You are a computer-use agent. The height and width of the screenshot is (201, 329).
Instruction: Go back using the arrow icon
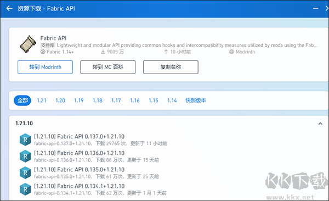coord(9,8)
